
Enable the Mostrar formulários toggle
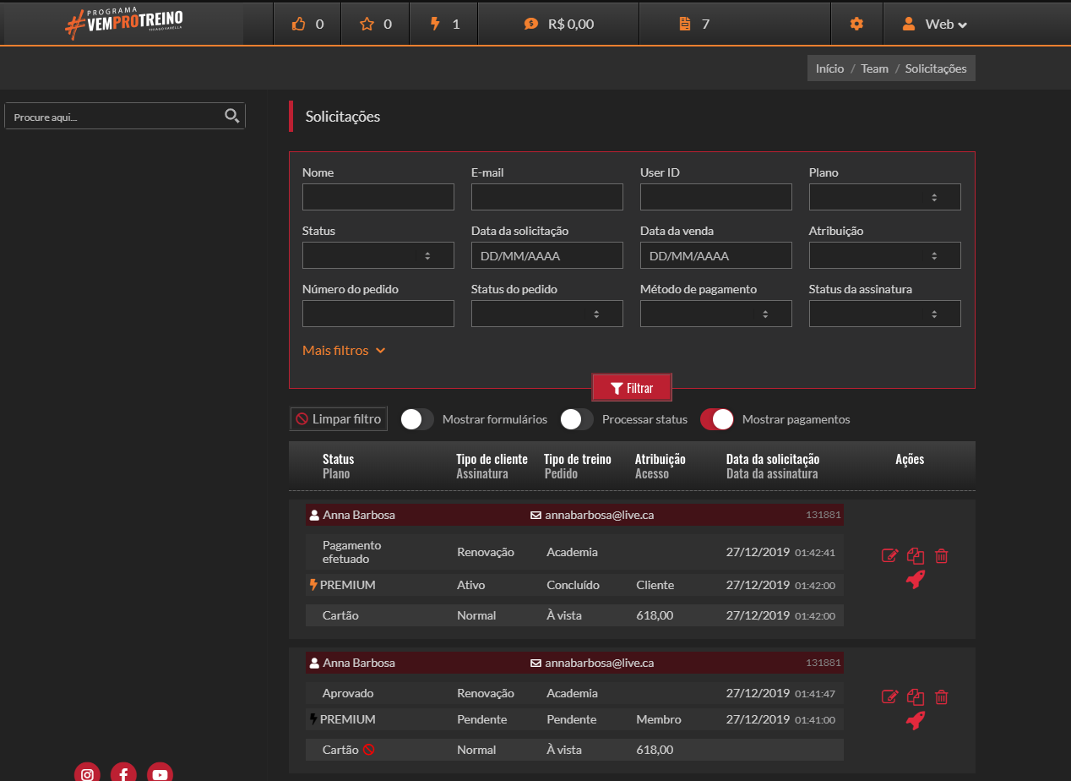(x=417, y=419)
